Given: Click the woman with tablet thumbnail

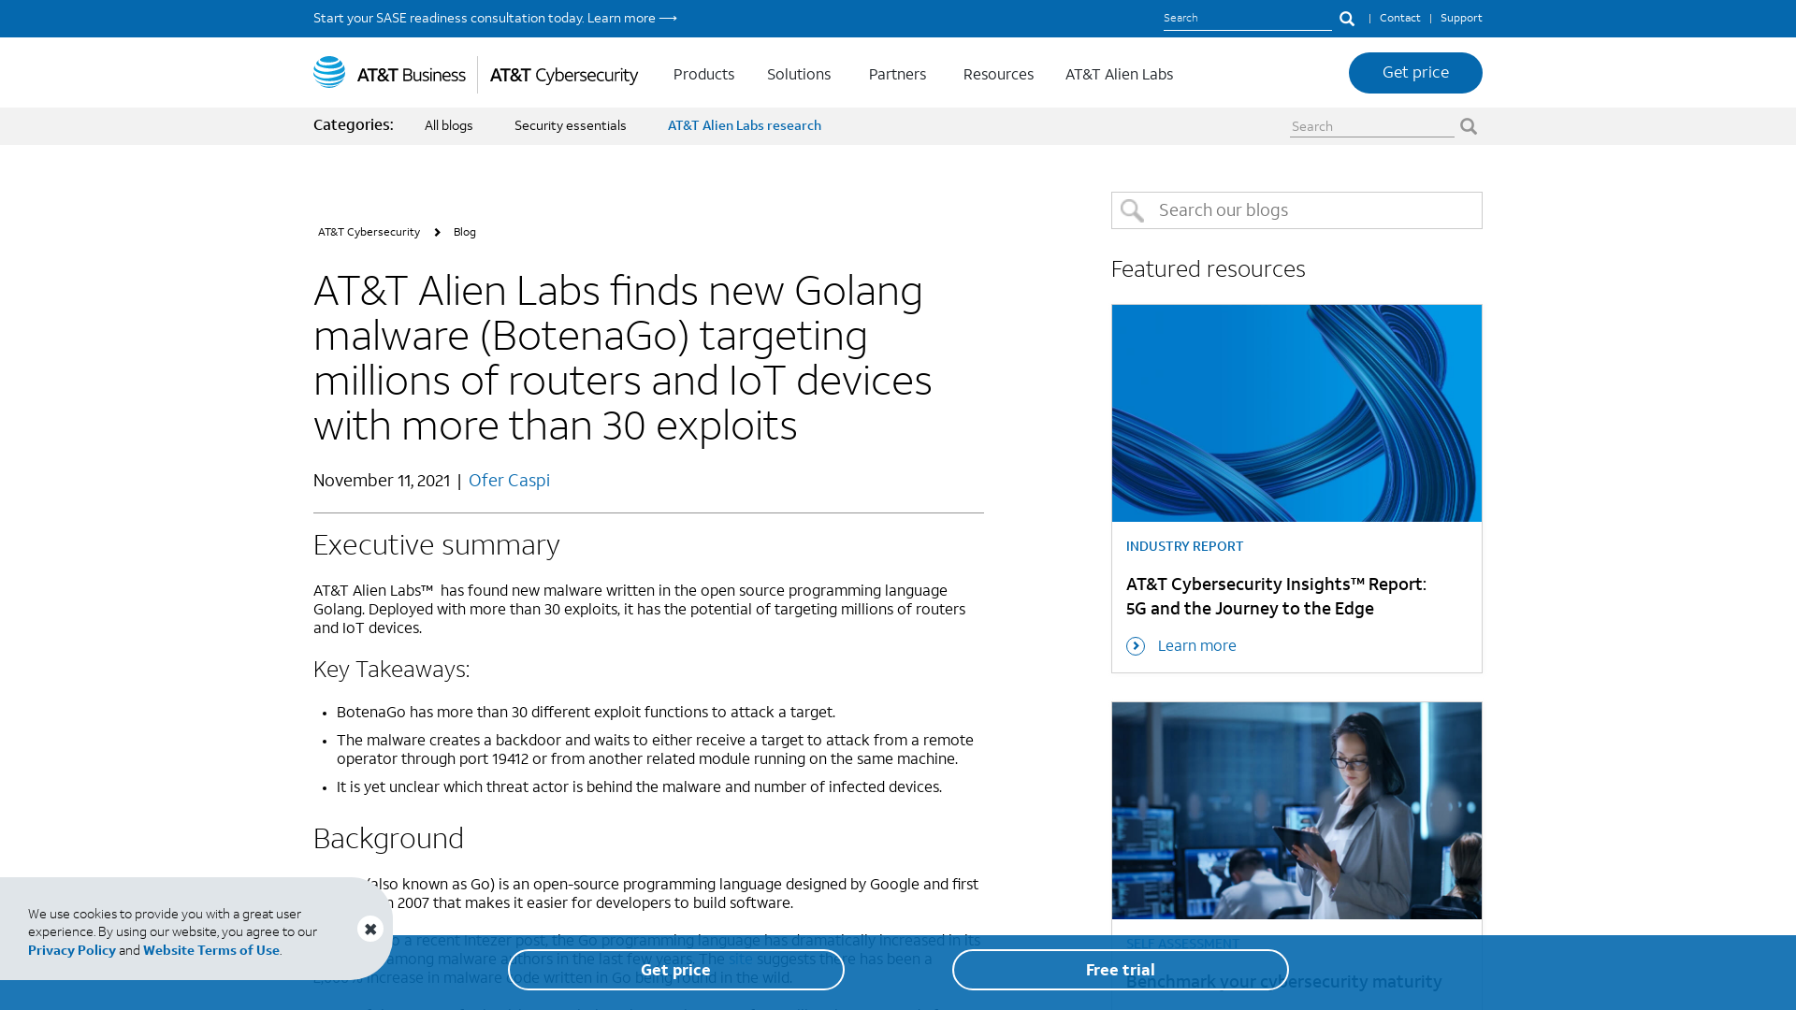Looking at the screenshot, I should (1296, 811).
